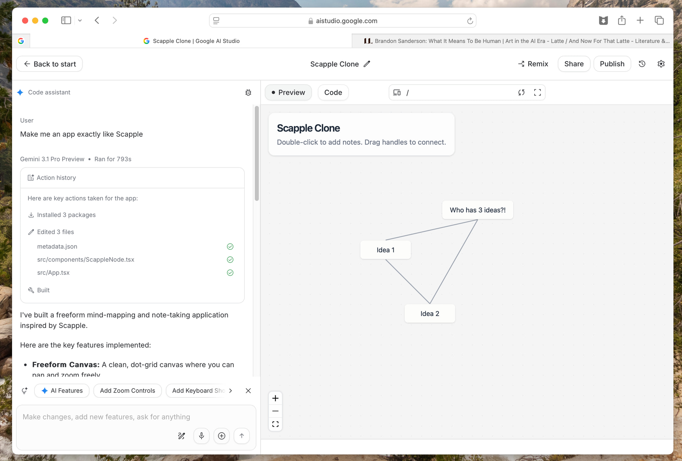Open preview in fullscreen mode
This screenshot has height=461, width=682.
[x=537, y=92]
